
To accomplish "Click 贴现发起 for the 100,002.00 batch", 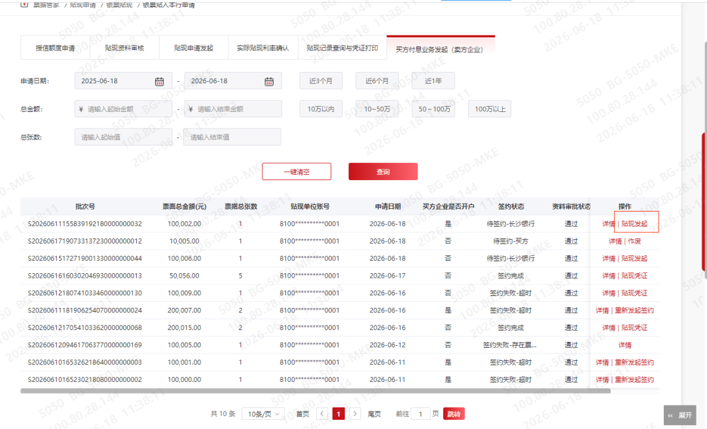I will coord(634,224).
